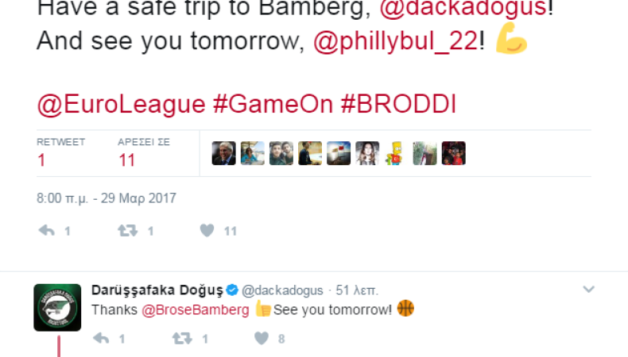Expand the reply tweet options chevron
The image size is (628, 357).
(588, 289)
